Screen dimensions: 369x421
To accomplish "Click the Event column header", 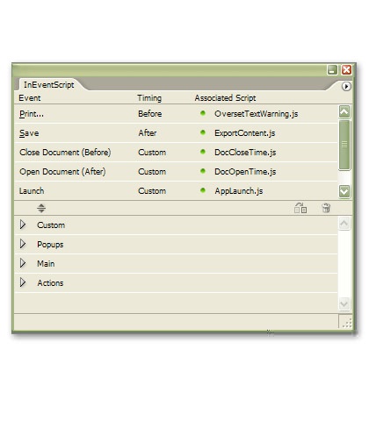I will [x=30, y=98].
